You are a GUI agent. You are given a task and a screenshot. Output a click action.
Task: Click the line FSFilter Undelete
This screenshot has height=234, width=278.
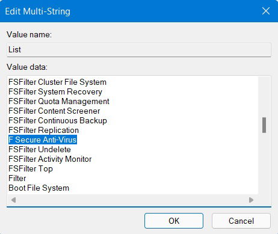[40, 149]
